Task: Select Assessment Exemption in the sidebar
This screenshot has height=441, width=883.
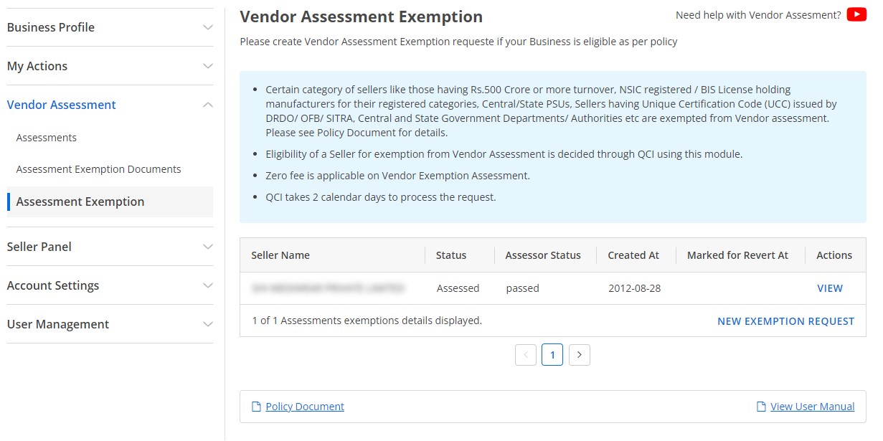Action: tap(80, 201)
